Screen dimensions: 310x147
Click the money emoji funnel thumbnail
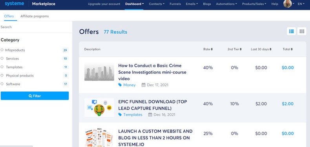[x=99, y=108]
